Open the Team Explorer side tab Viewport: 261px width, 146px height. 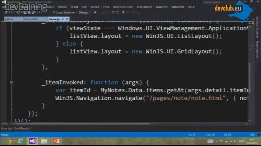257,49
